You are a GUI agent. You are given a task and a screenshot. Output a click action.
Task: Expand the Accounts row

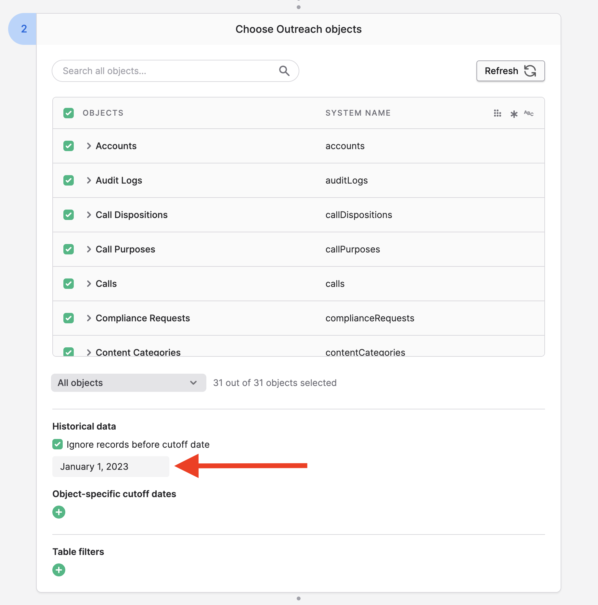pyautogui.click(x=89, y=146)
